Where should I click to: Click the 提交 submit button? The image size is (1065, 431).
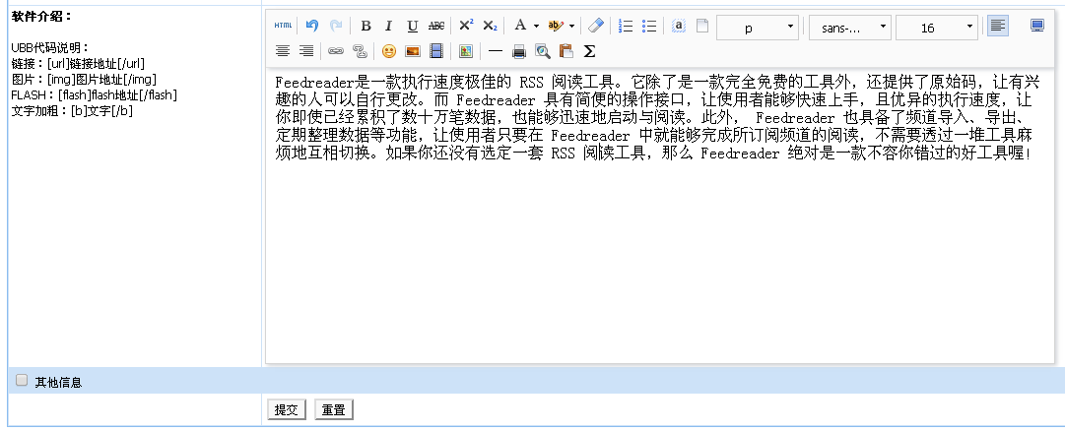pyautogui.click(x=287, y=409)
